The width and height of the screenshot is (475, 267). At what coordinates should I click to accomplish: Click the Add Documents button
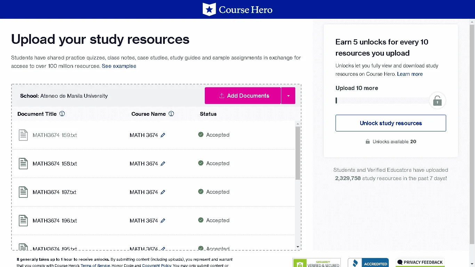coord(243,96)
